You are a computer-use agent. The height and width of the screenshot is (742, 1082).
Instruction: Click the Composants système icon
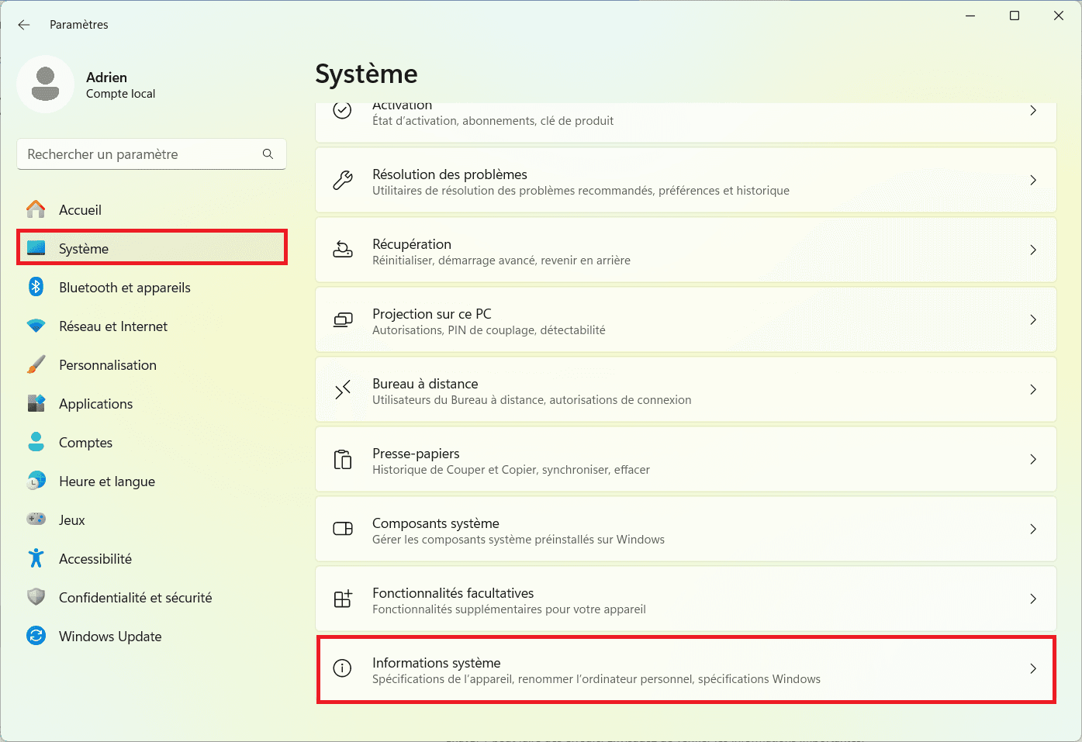pos(342,529)
